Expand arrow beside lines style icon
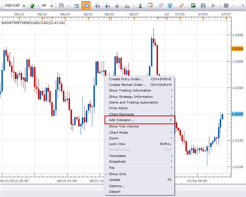 coord(233,6)
